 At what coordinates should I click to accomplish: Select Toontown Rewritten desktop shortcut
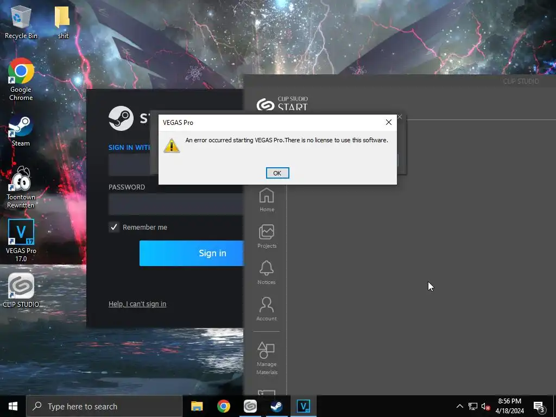click(21, 187)
